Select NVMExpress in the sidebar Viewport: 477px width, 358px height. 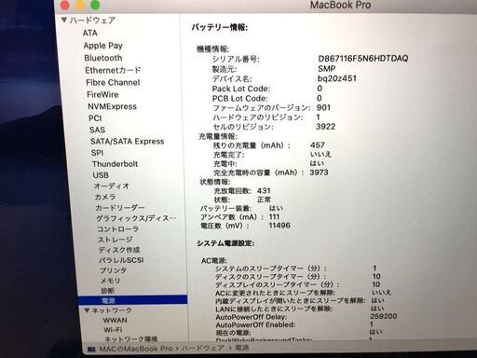[112, 106]
